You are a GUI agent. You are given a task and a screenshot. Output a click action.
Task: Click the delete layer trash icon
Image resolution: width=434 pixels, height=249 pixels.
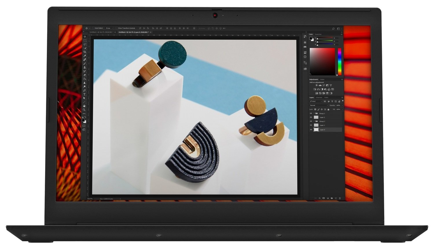pyautogui.click(x=340, y=198)
